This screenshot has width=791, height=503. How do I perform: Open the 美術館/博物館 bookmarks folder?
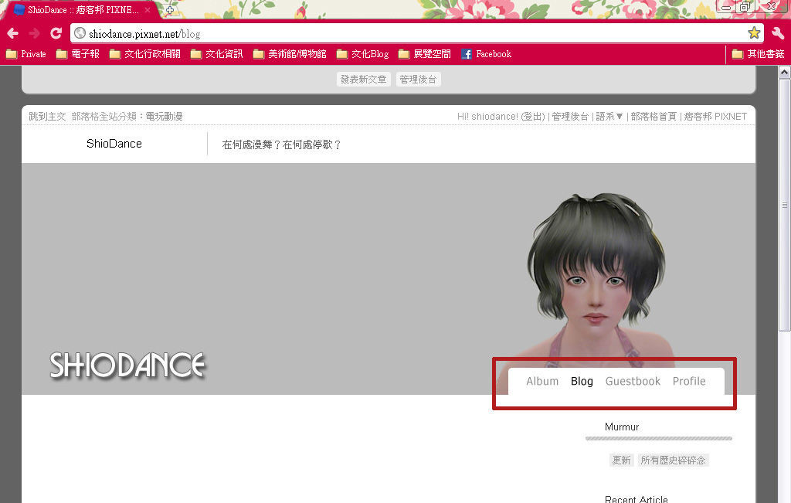coord(290,54)
